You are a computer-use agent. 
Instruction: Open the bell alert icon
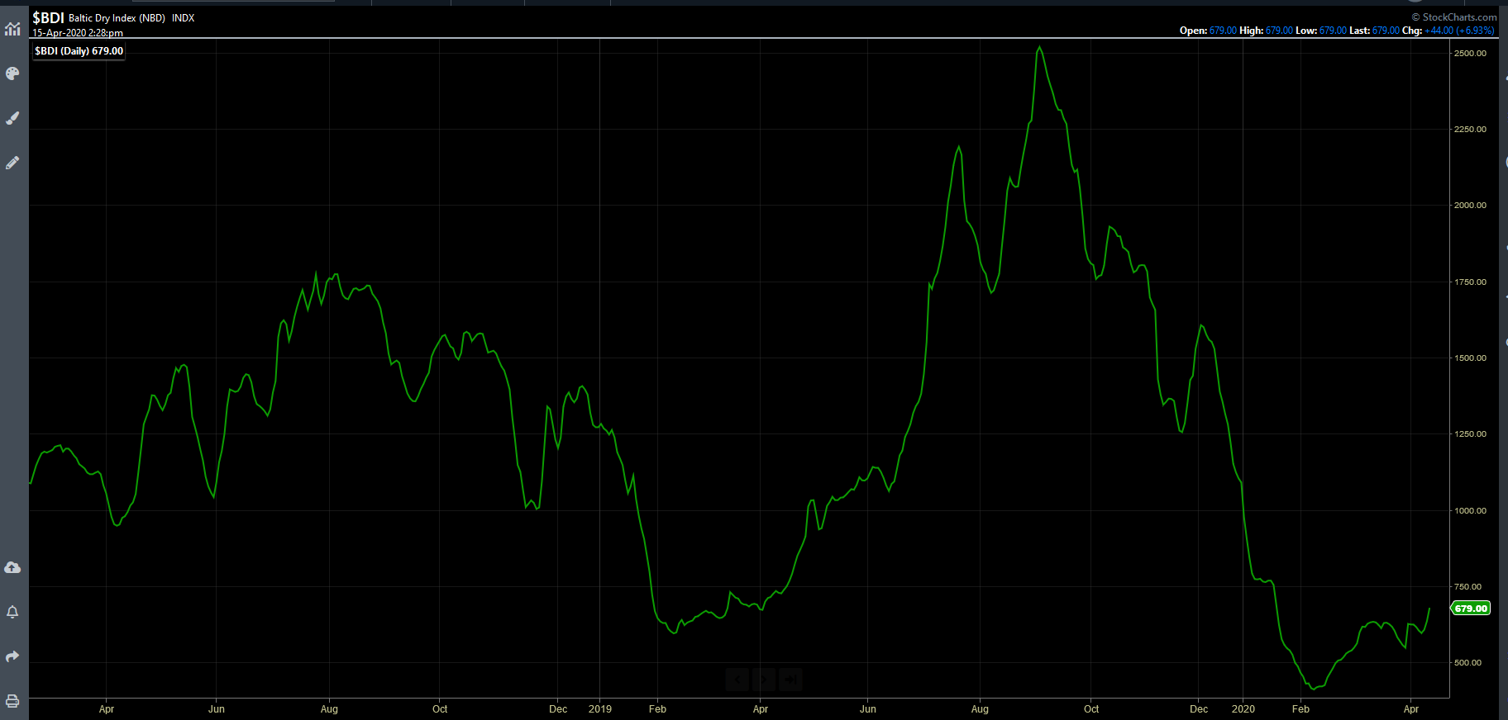pos(12,612)
